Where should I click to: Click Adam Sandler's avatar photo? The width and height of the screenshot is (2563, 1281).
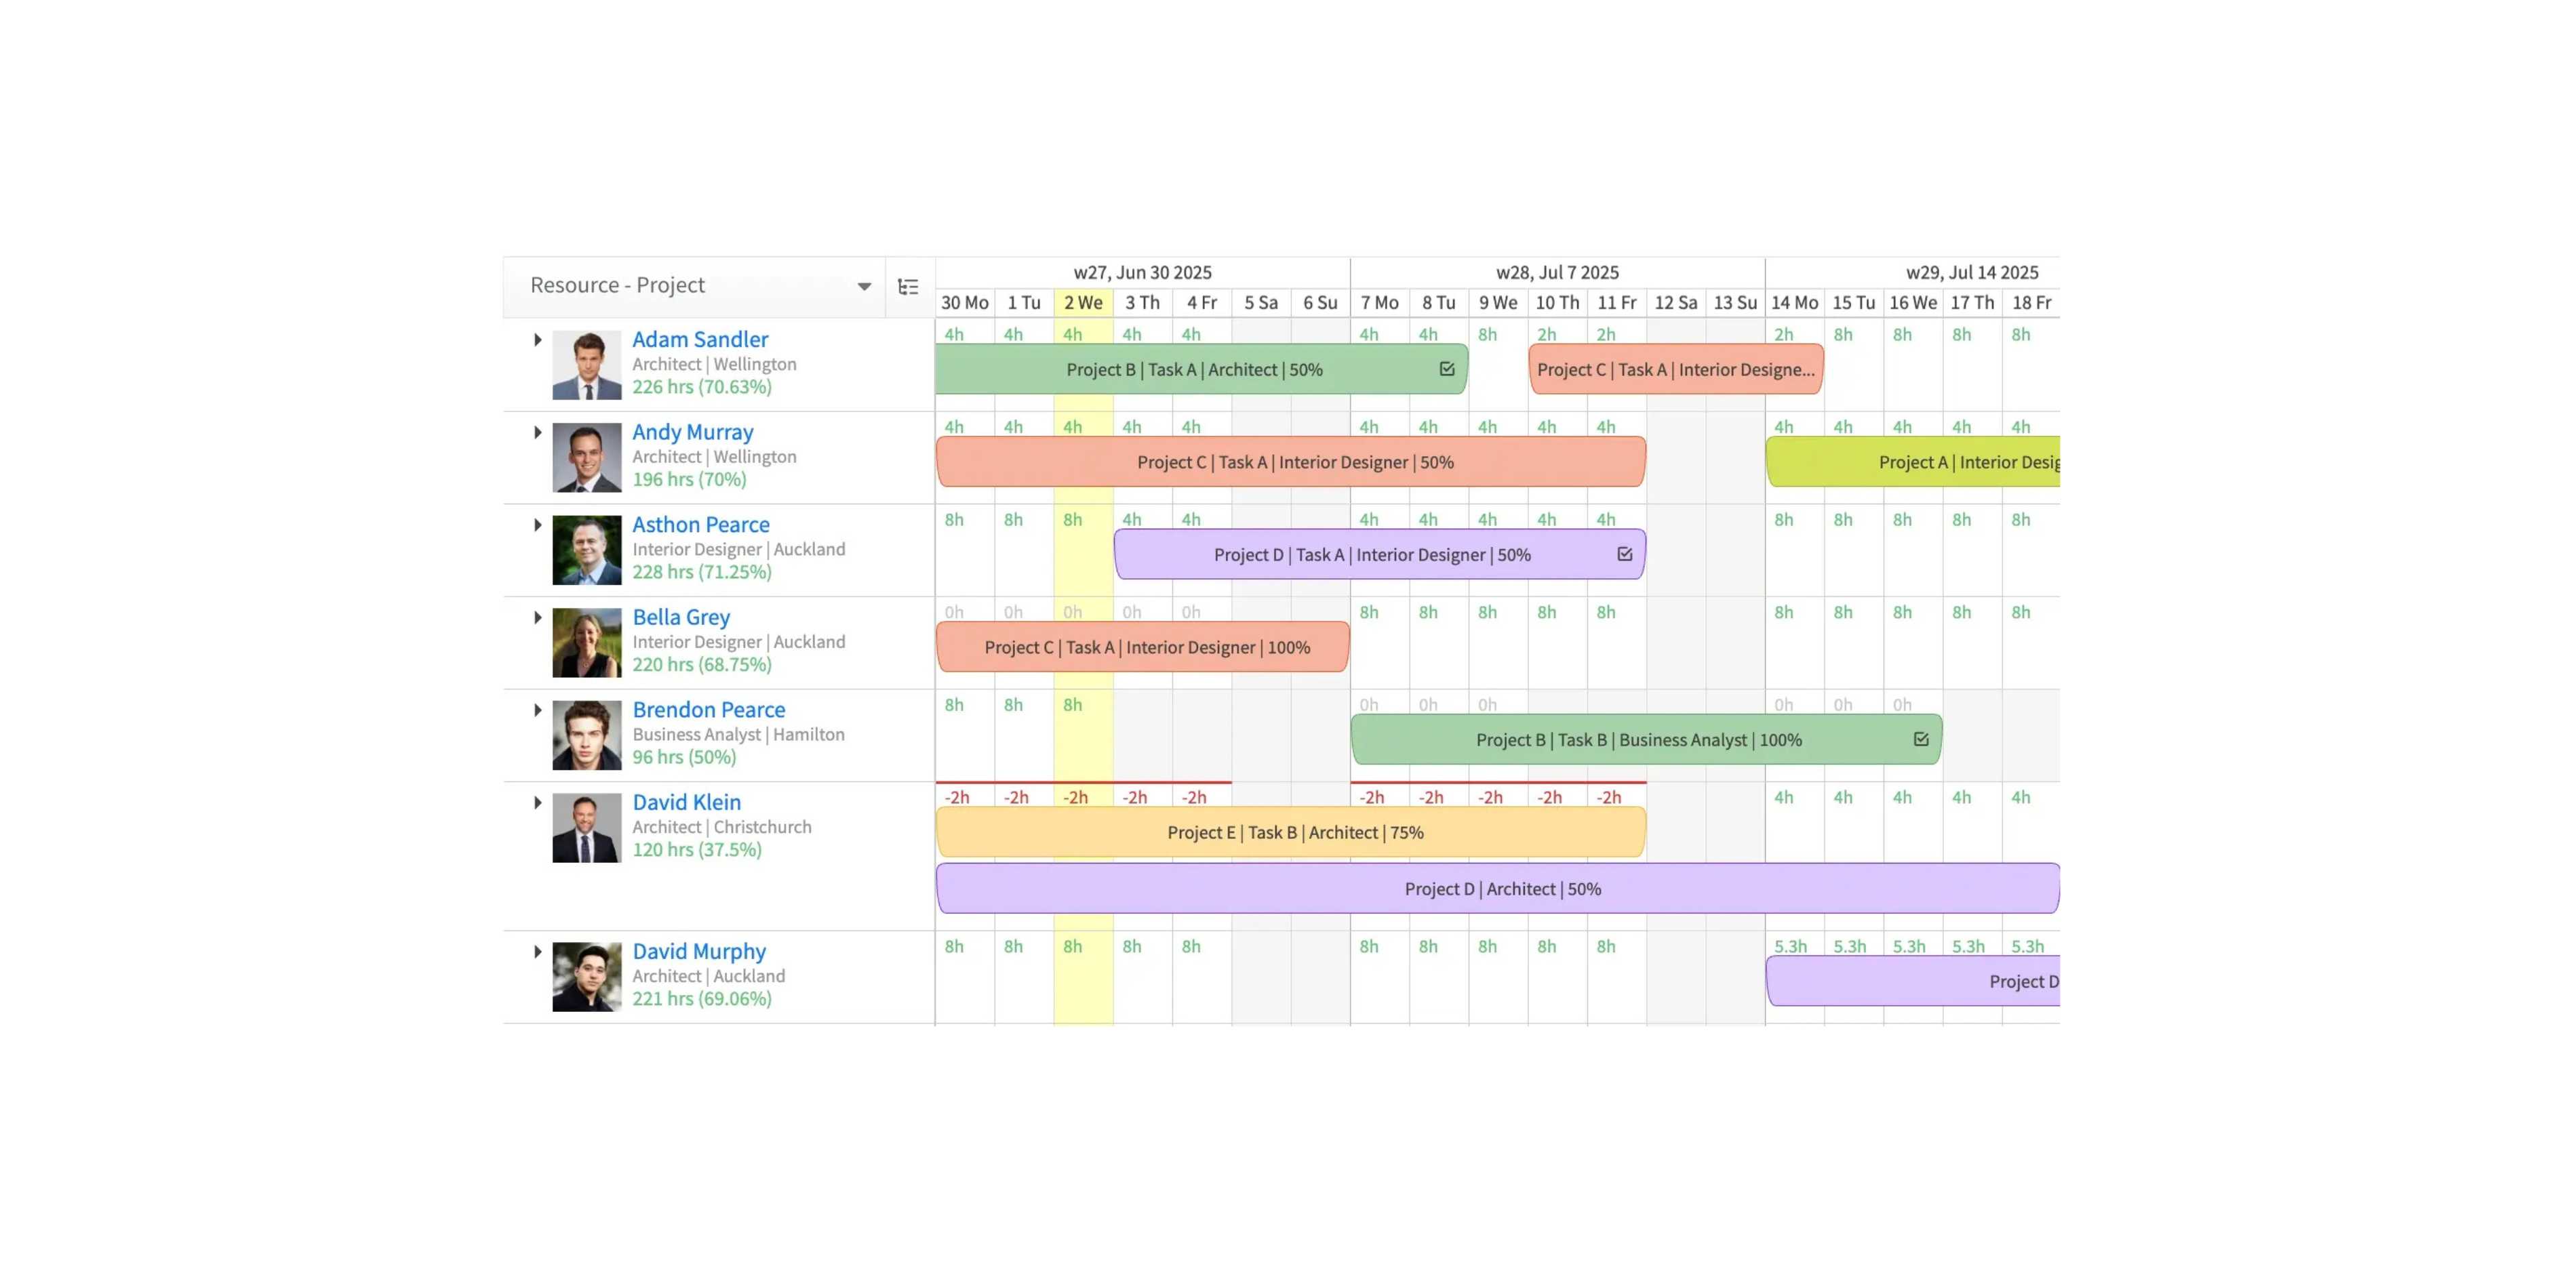pyautogui.click(x=586, y=365)
